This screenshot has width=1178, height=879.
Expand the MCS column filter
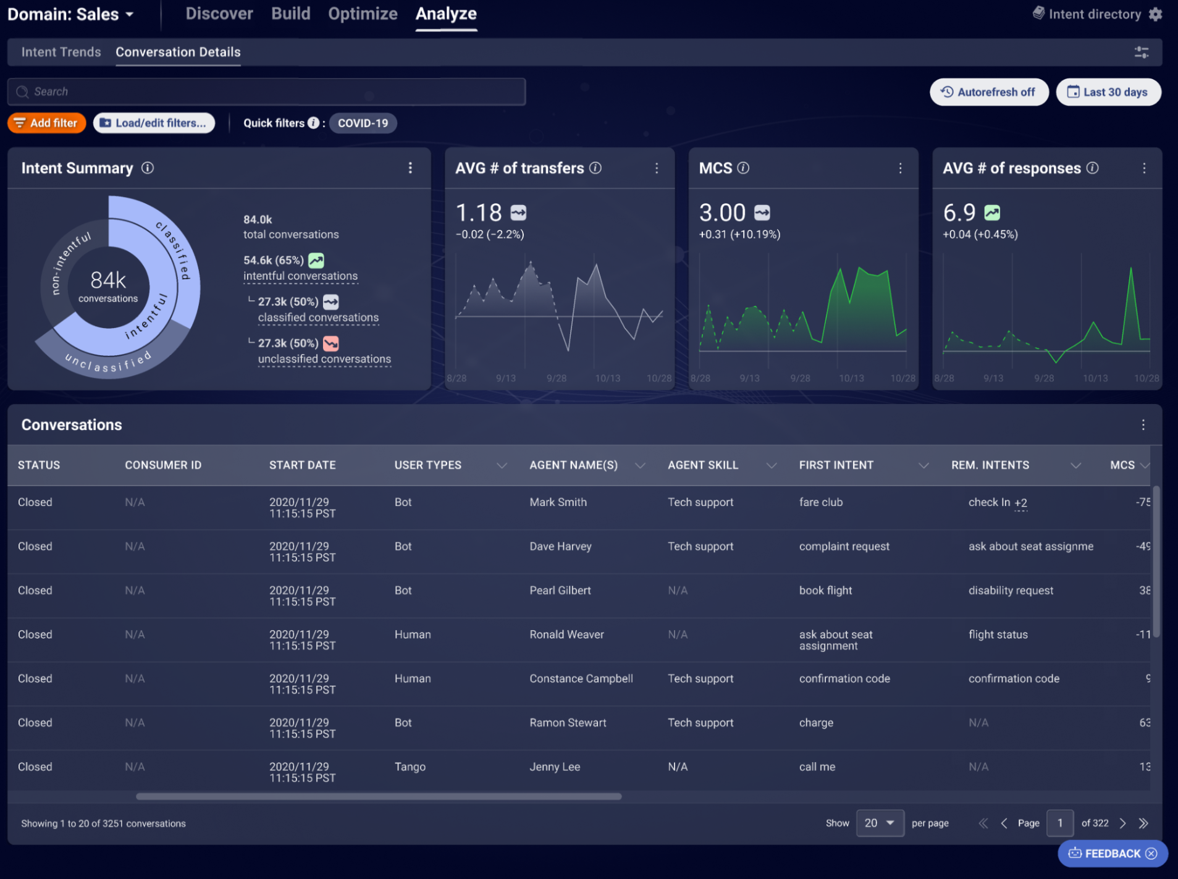pyautogui.click(x=1145, y=466)
